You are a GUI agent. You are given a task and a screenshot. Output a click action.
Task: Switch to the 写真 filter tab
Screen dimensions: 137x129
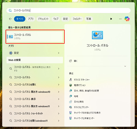[x=89, y=19]
